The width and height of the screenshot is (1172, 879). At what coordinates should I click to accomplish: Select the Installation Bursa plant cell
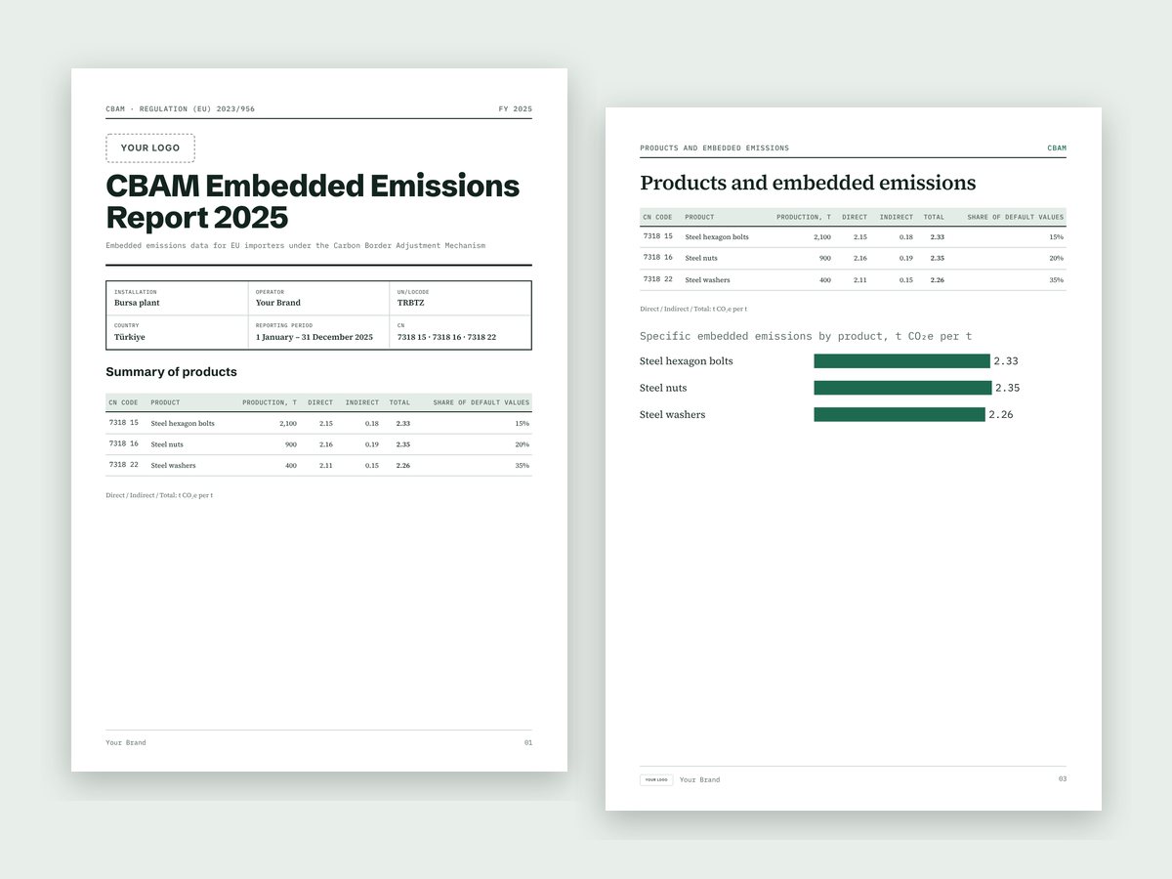[x=177, y=298]
